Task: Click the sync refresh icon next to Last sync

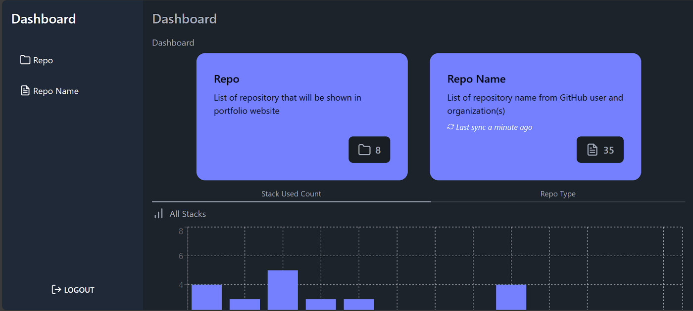Action: coord(450,127)
